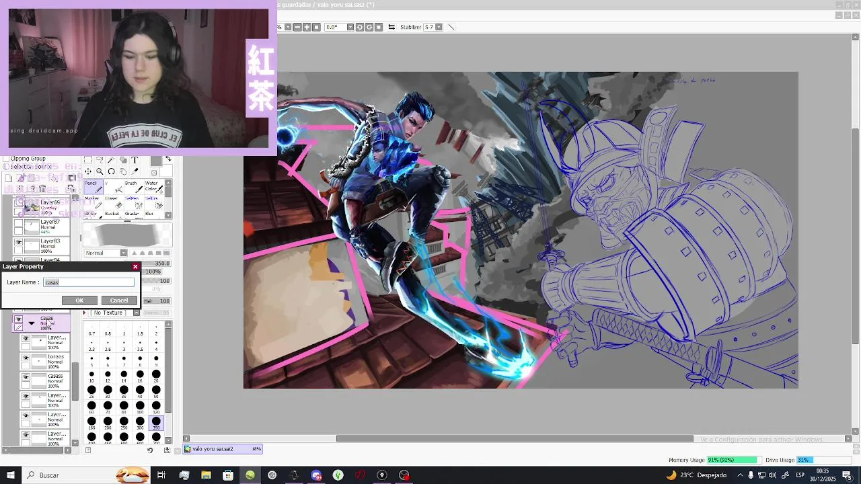This screenshot has height=484, width=861.
Task: Select the transparent color swatch
Action: pos(154,173)
